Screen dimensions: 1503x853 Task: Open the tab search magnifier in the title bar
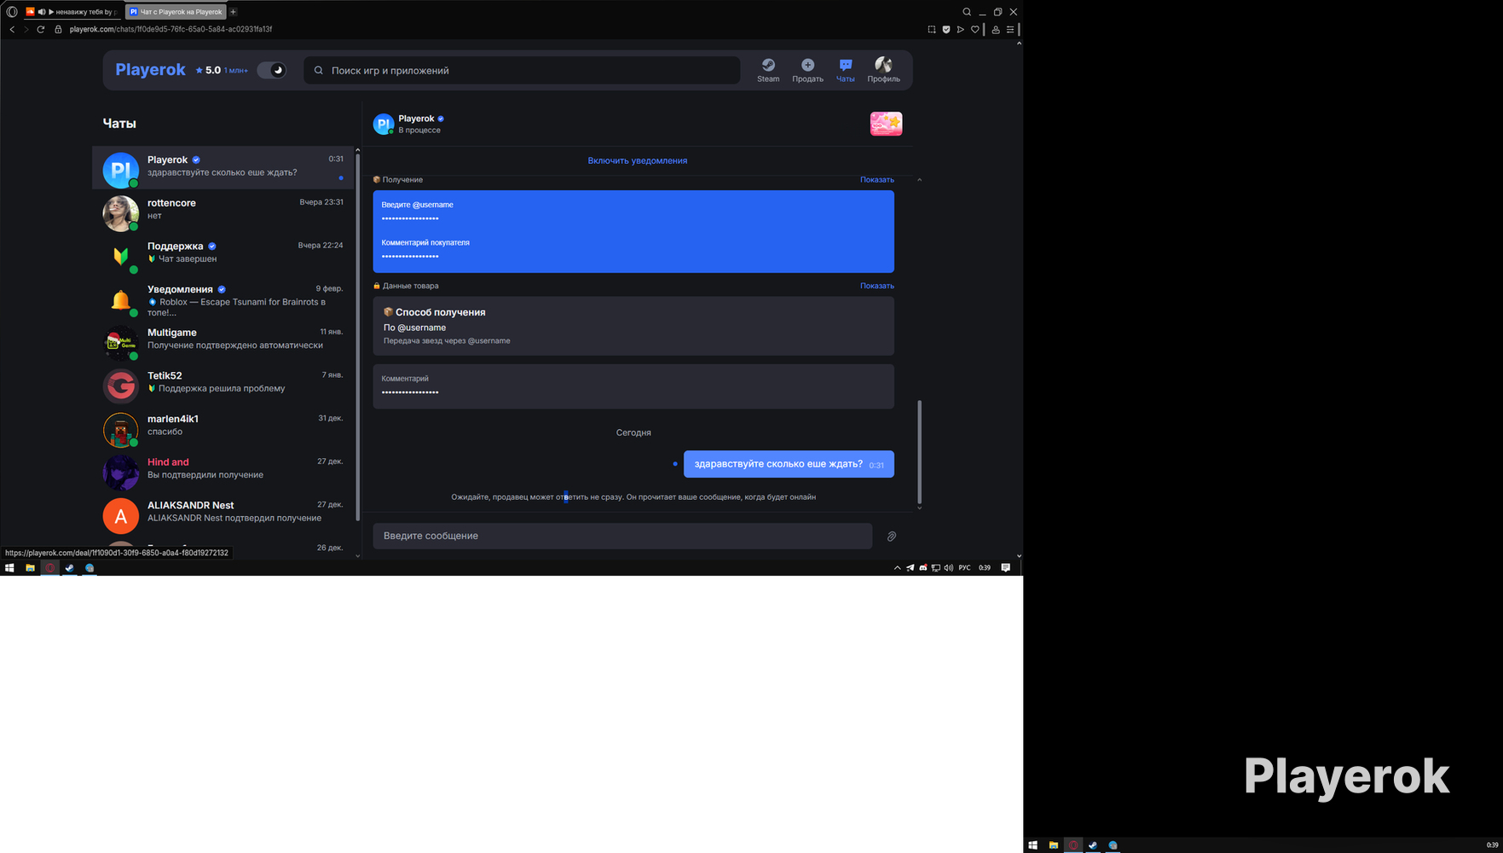coord(967,12)
